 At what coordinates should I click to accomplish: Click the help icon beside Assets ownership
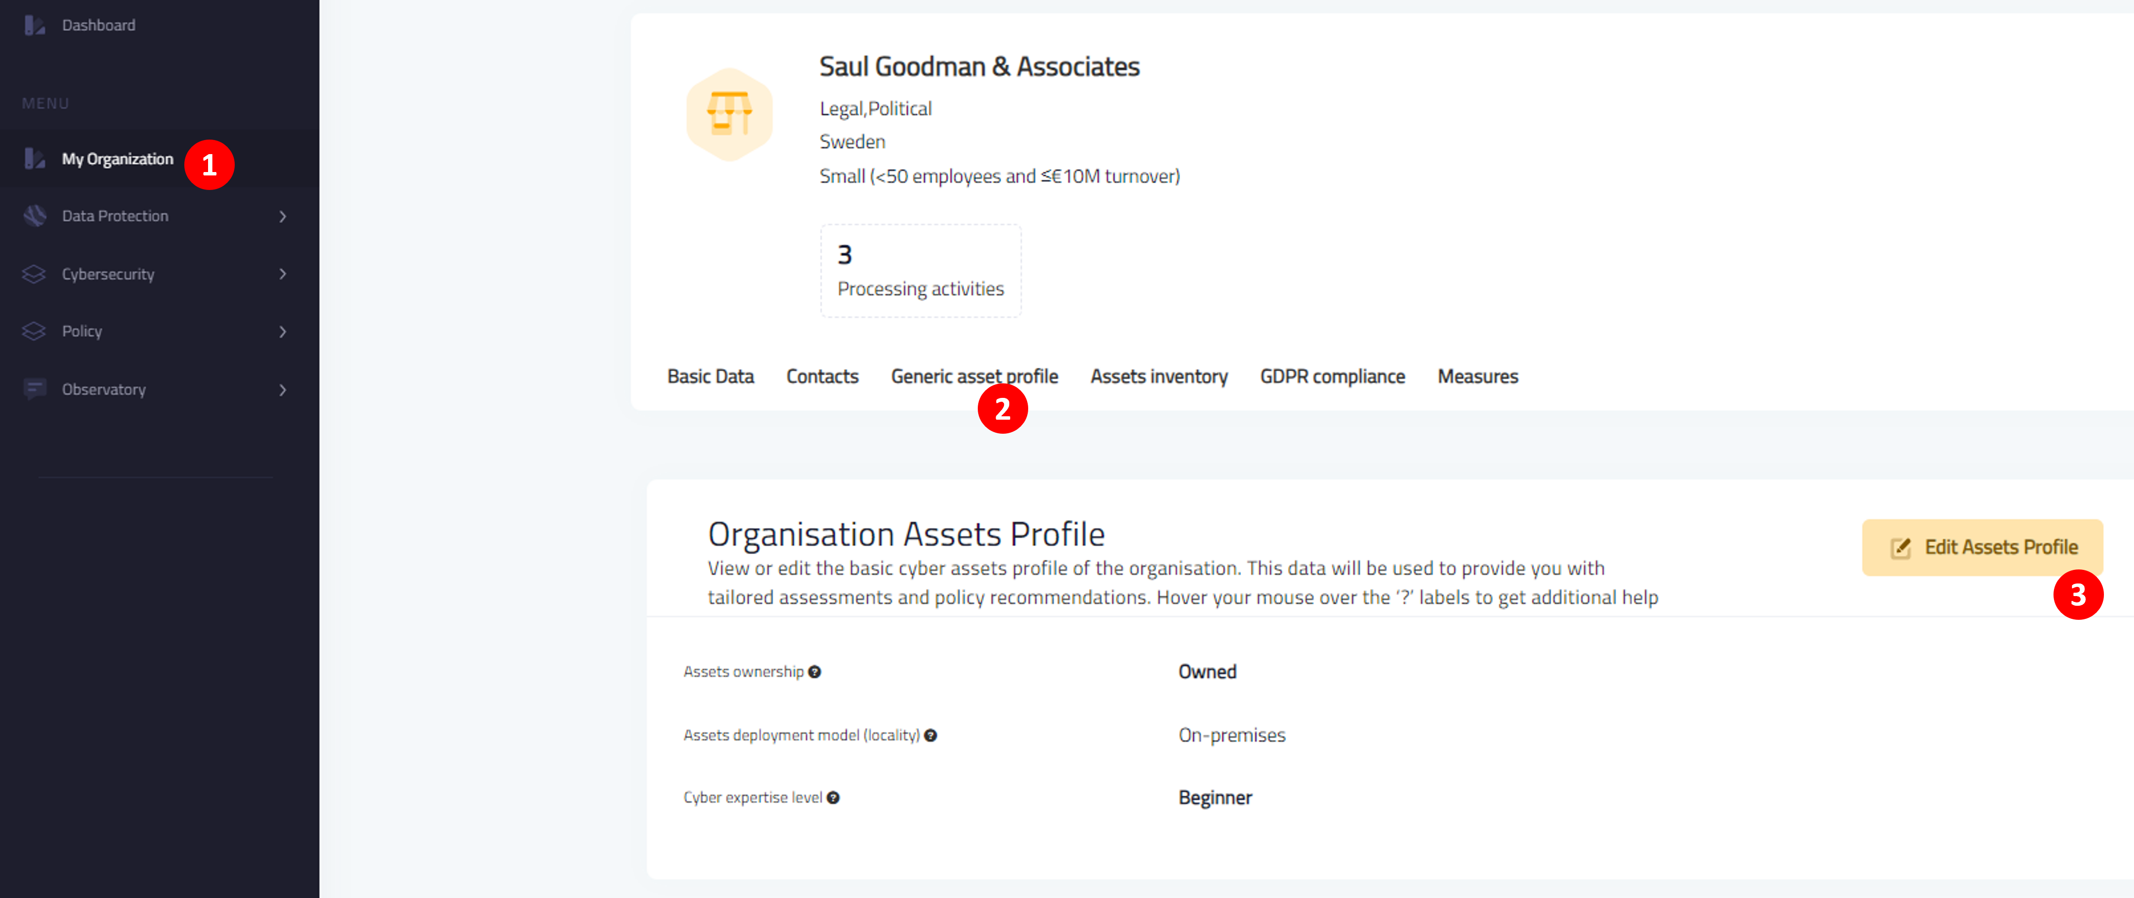tap(814, 672)
